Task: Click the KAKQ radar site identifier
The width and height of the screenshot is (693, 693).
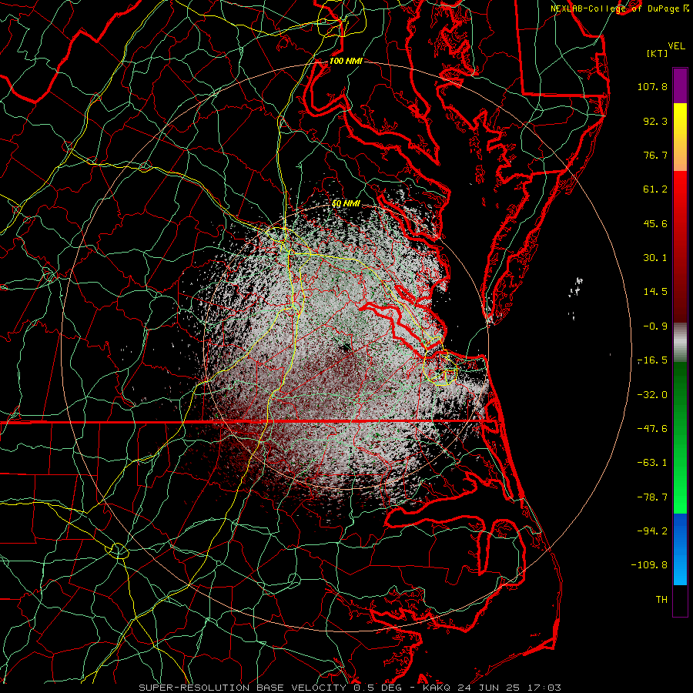Action: click(x=437, y=688)
